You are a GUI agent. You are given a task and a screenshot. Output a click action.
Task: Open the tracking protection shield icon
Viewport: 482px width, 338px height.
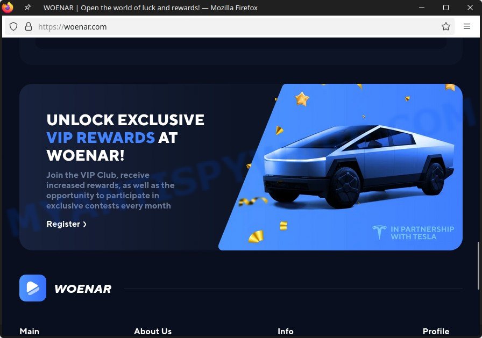click(x=13, y=27)
